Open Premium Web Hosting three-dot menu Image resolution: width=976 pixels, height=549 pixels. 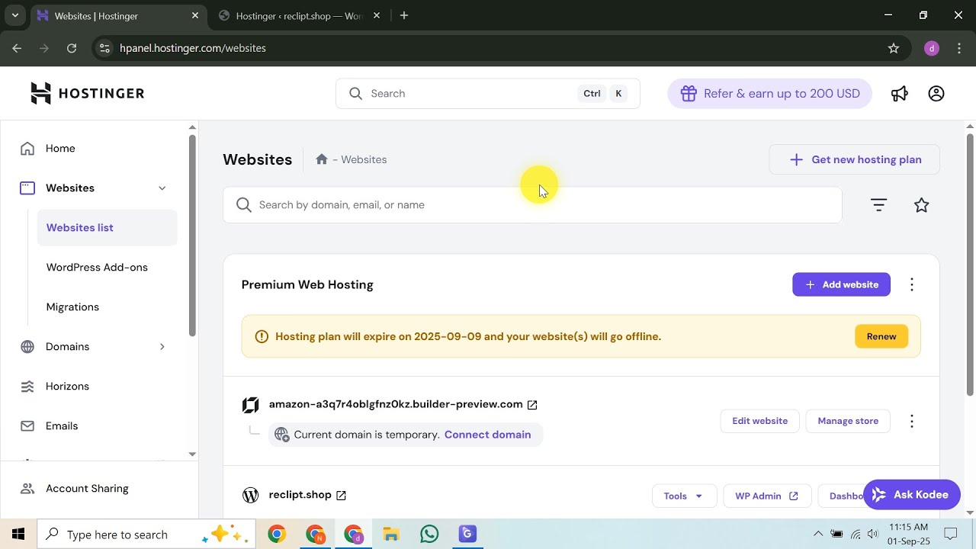912,284
